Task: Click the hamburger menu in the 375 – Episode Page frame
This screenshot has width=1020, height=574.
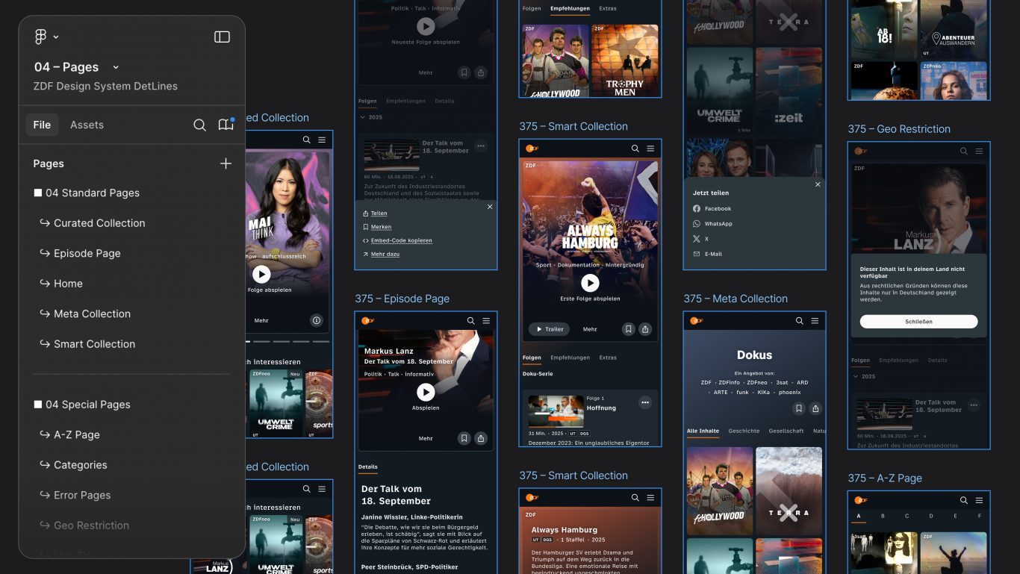Action: coord(486,321)
